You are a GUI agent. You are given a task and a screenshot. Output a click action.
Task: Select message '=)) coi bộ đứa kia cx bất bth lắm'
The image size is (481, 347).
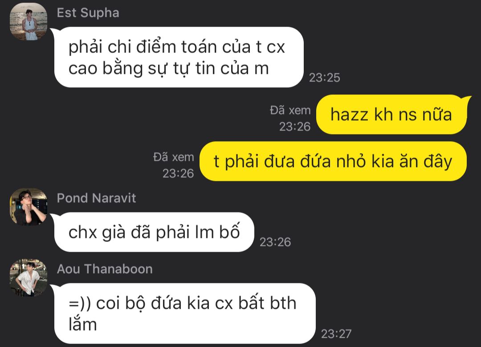point(185,314)
